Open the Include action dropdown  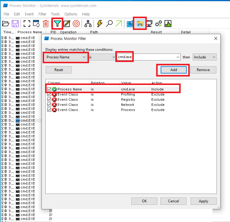click(205, 57)
